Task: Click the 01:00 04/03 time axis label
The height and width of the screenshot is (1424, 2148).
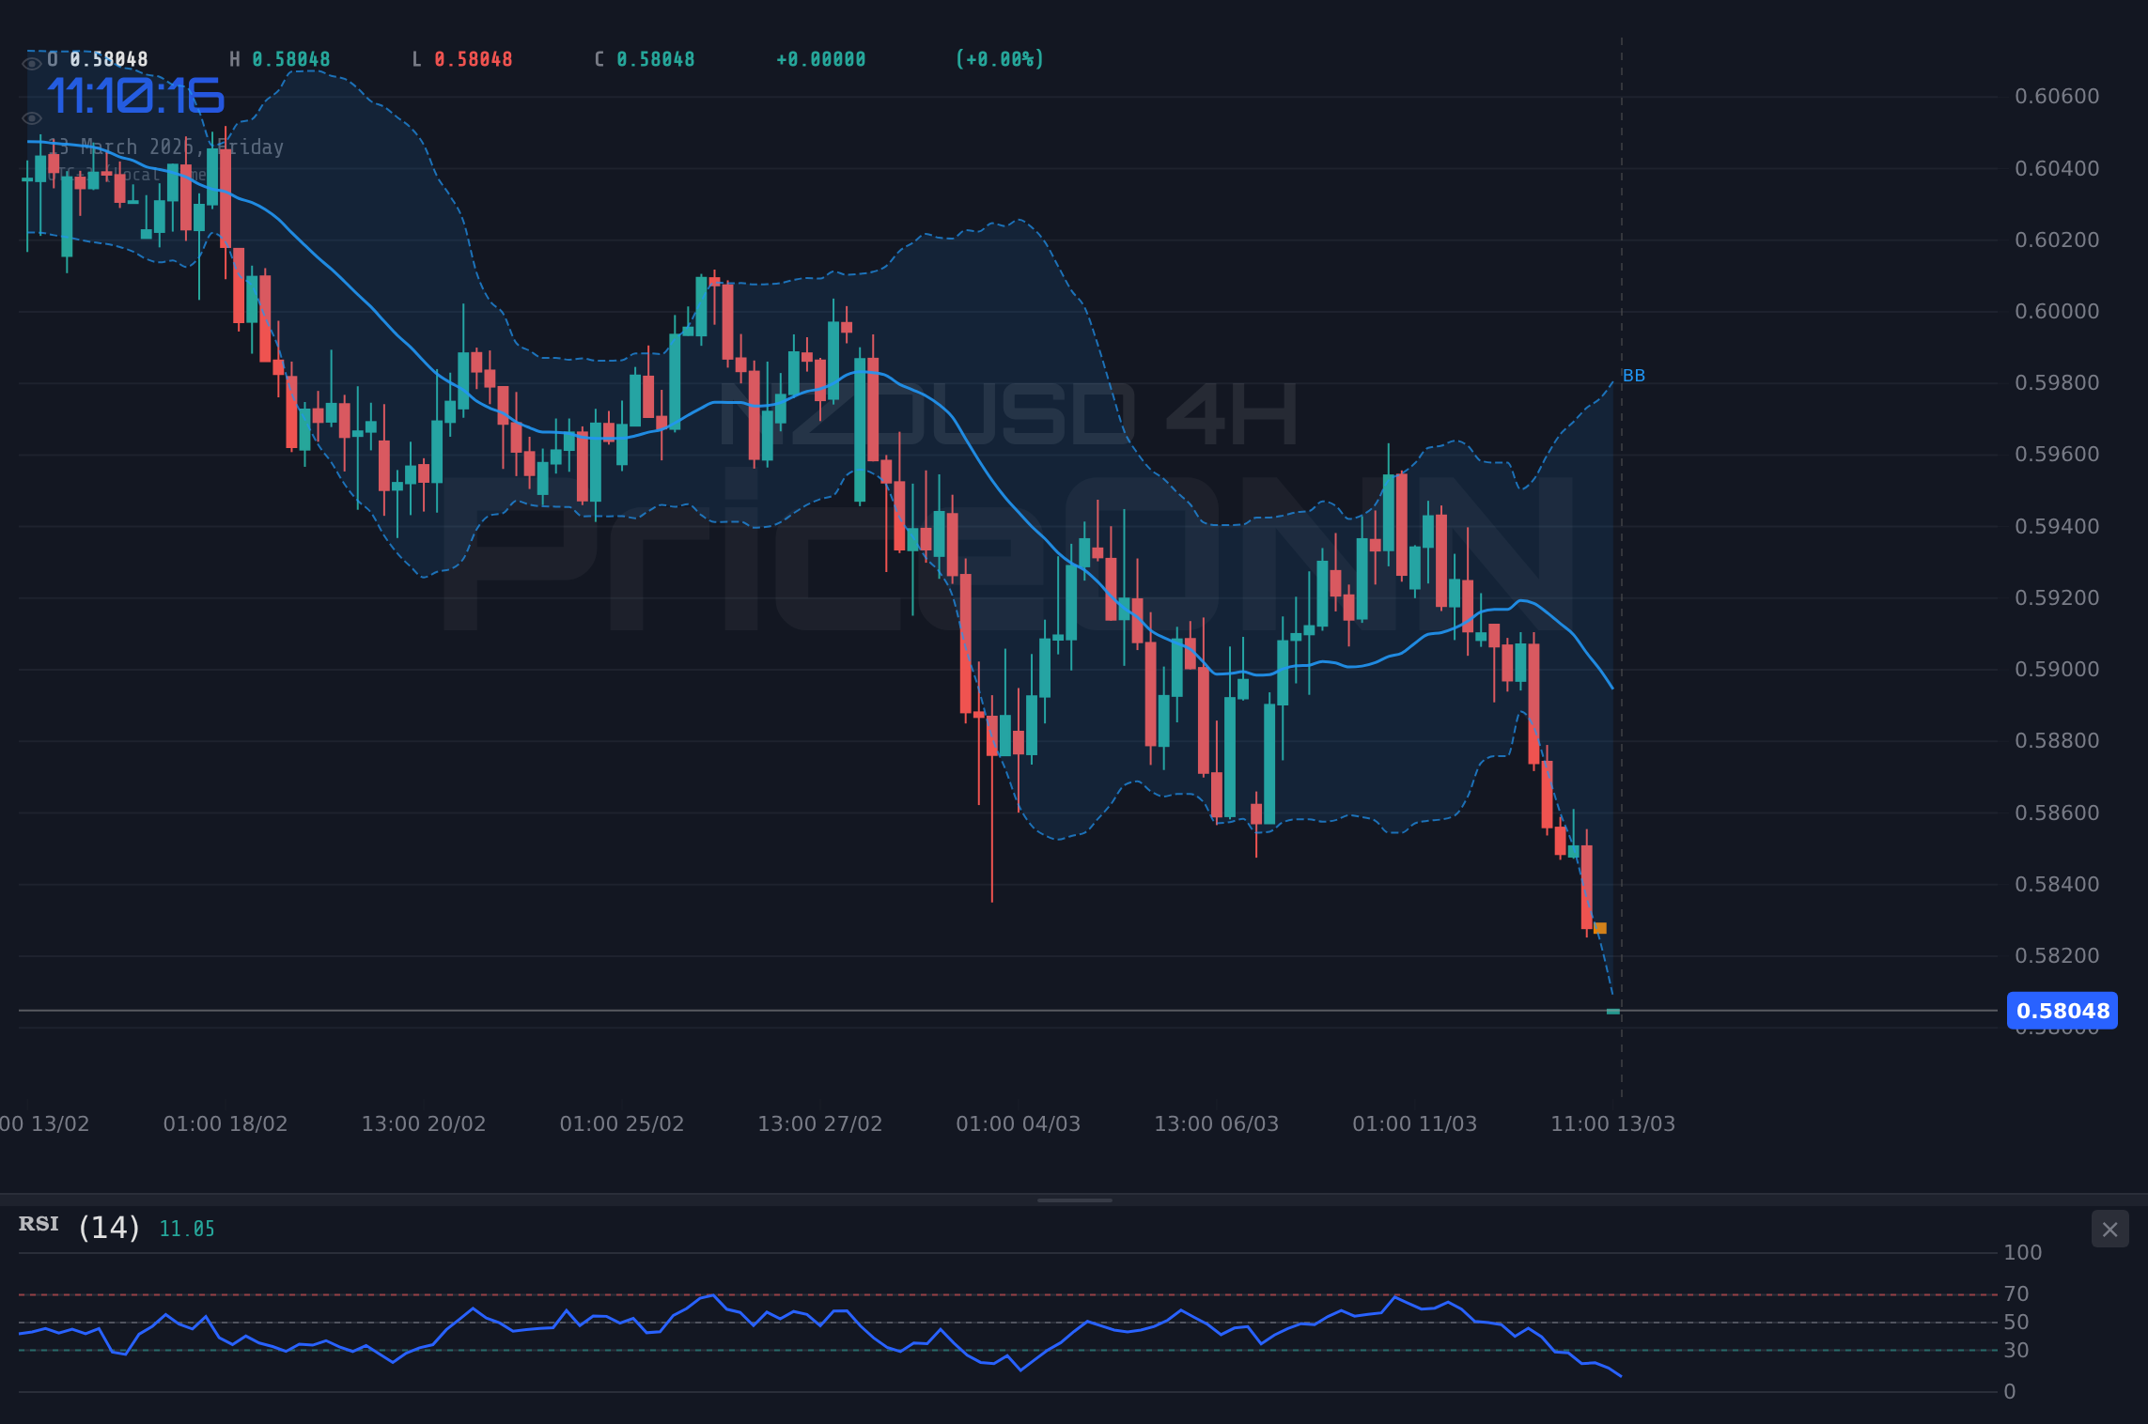Action: [x=1019, y=1124]
